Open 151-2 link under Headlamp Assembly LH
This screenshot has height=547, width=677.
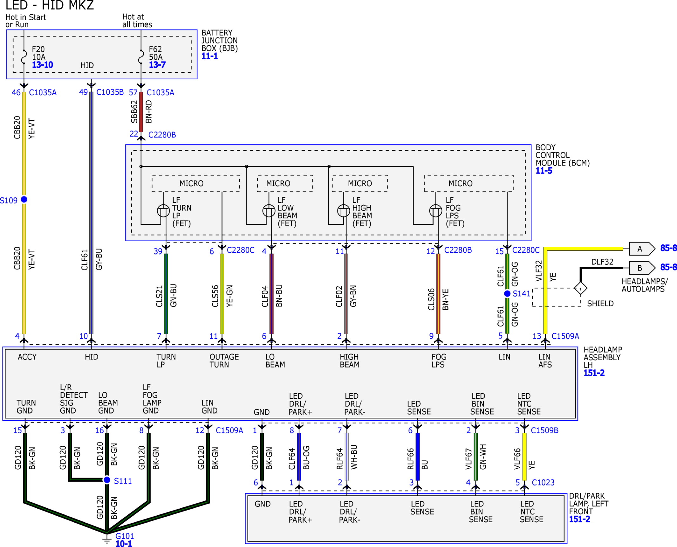[594, 373]
